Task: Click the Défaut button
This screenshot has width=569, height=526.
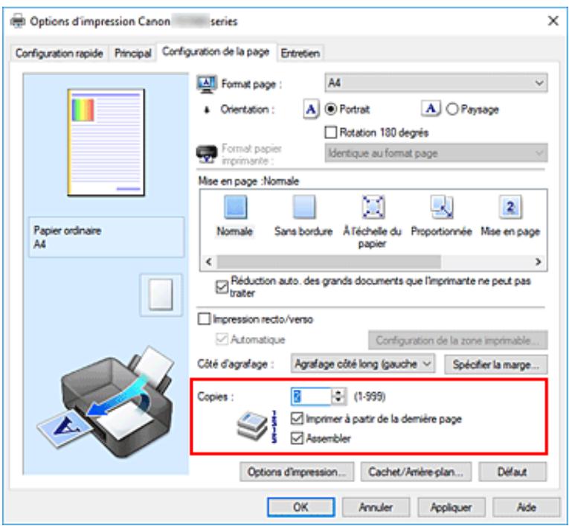Action: pos(512,472)
